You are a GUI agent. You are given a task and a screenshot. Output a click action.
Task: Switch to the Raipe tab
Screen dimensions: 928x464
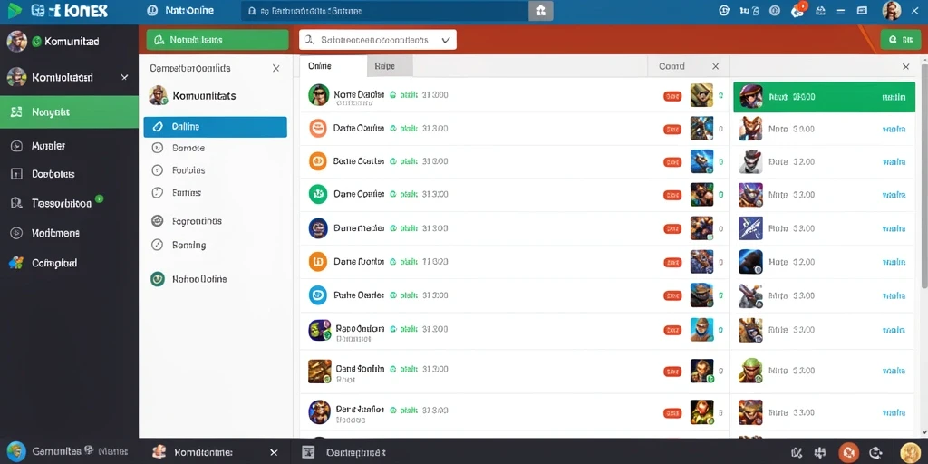(x=390, y=66)
